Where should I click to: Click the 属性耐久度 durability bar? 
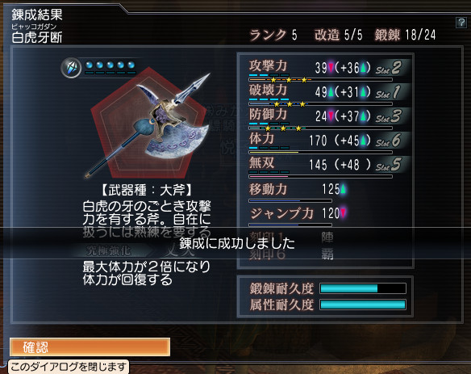point(363,305)
